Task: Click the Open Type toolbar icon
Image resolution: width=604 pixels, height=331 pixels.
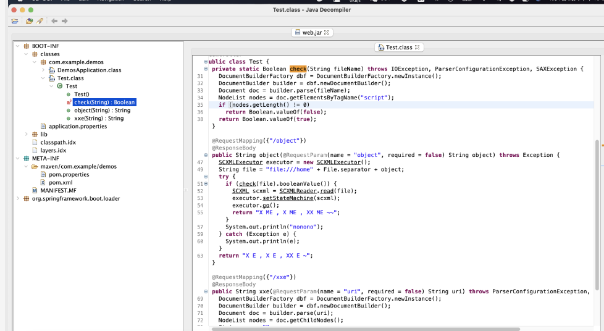Action: click(x=29, y=21)
